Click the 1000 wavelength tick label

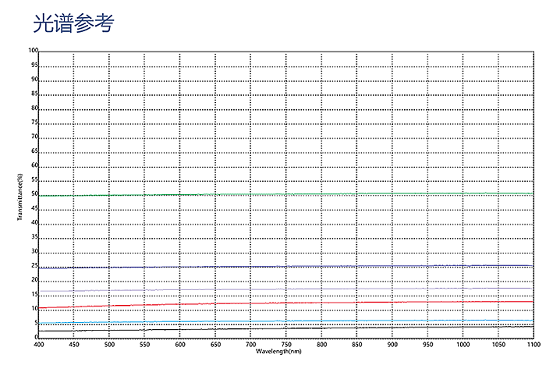(463, 344)
